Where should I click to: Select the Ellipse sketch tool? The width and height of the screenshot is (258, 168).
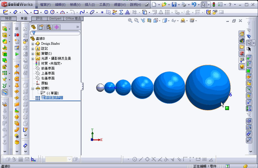pos(92,12)
